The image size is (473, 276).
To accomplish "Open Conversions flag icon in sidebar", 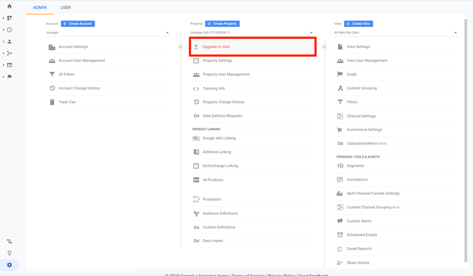I will (9, 77).
